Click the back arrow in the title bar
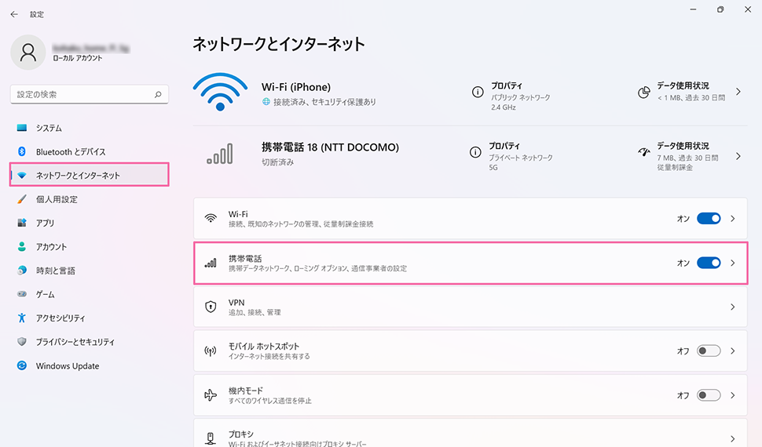762x447 pixels. click(14, 14)
